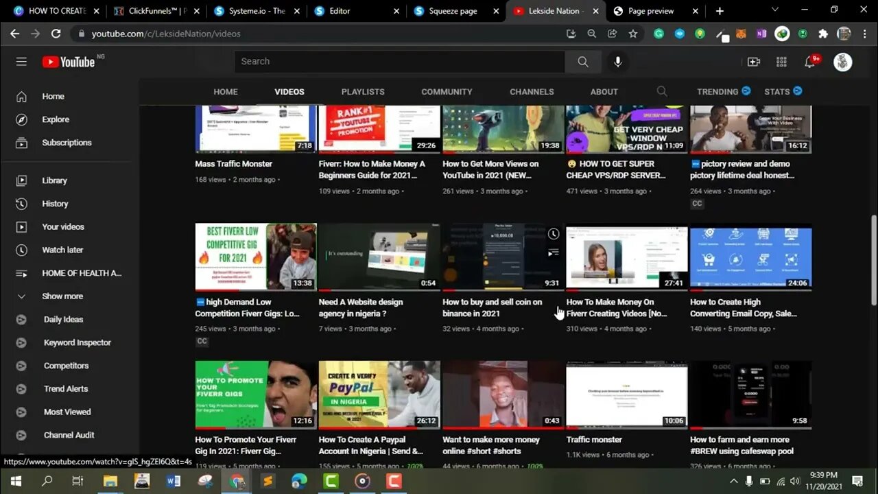
Task: Open the Create video camera icon
Action: pos(754,62)
